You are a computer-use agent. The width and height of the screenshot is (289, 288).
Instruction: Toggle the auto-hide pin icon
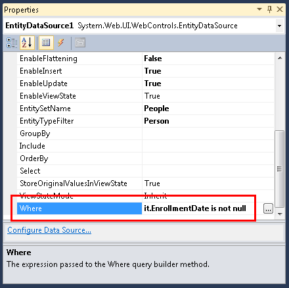(x=269, y=9)
